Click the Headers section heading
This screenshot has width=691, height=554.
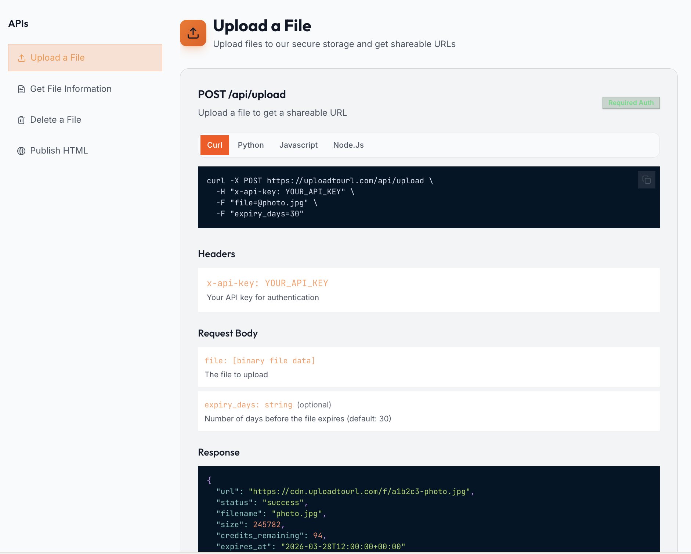217,254
